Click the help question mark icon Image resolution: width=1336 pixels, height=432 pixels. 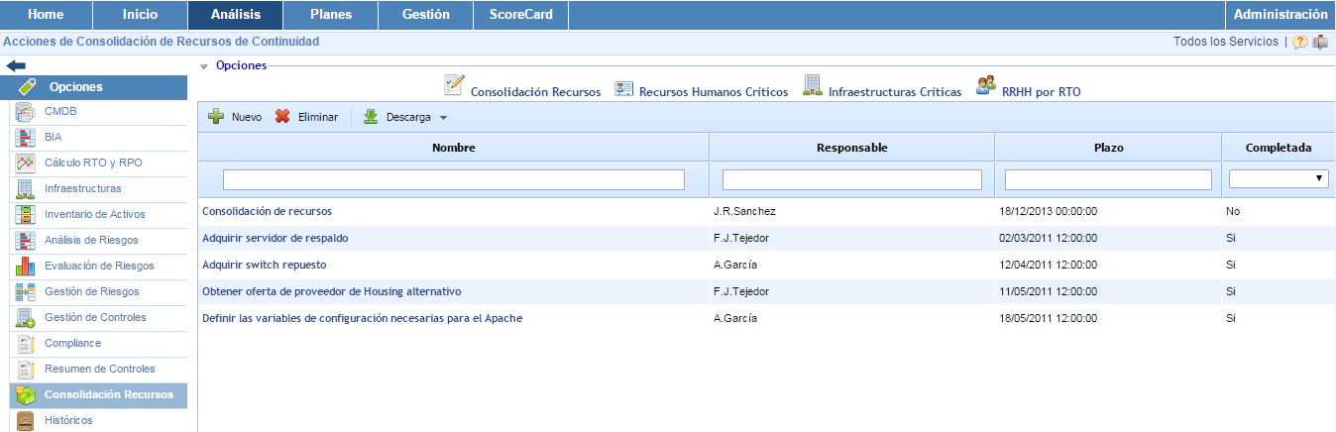1300,43
